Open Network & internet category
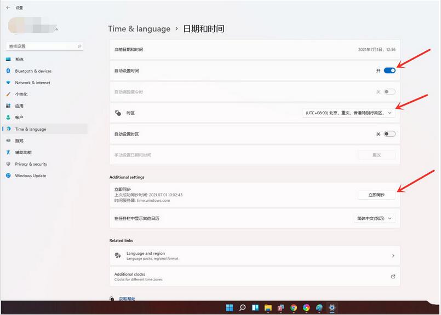The width and height of the screenshot is (441, 315). click(x=45, y=83)
